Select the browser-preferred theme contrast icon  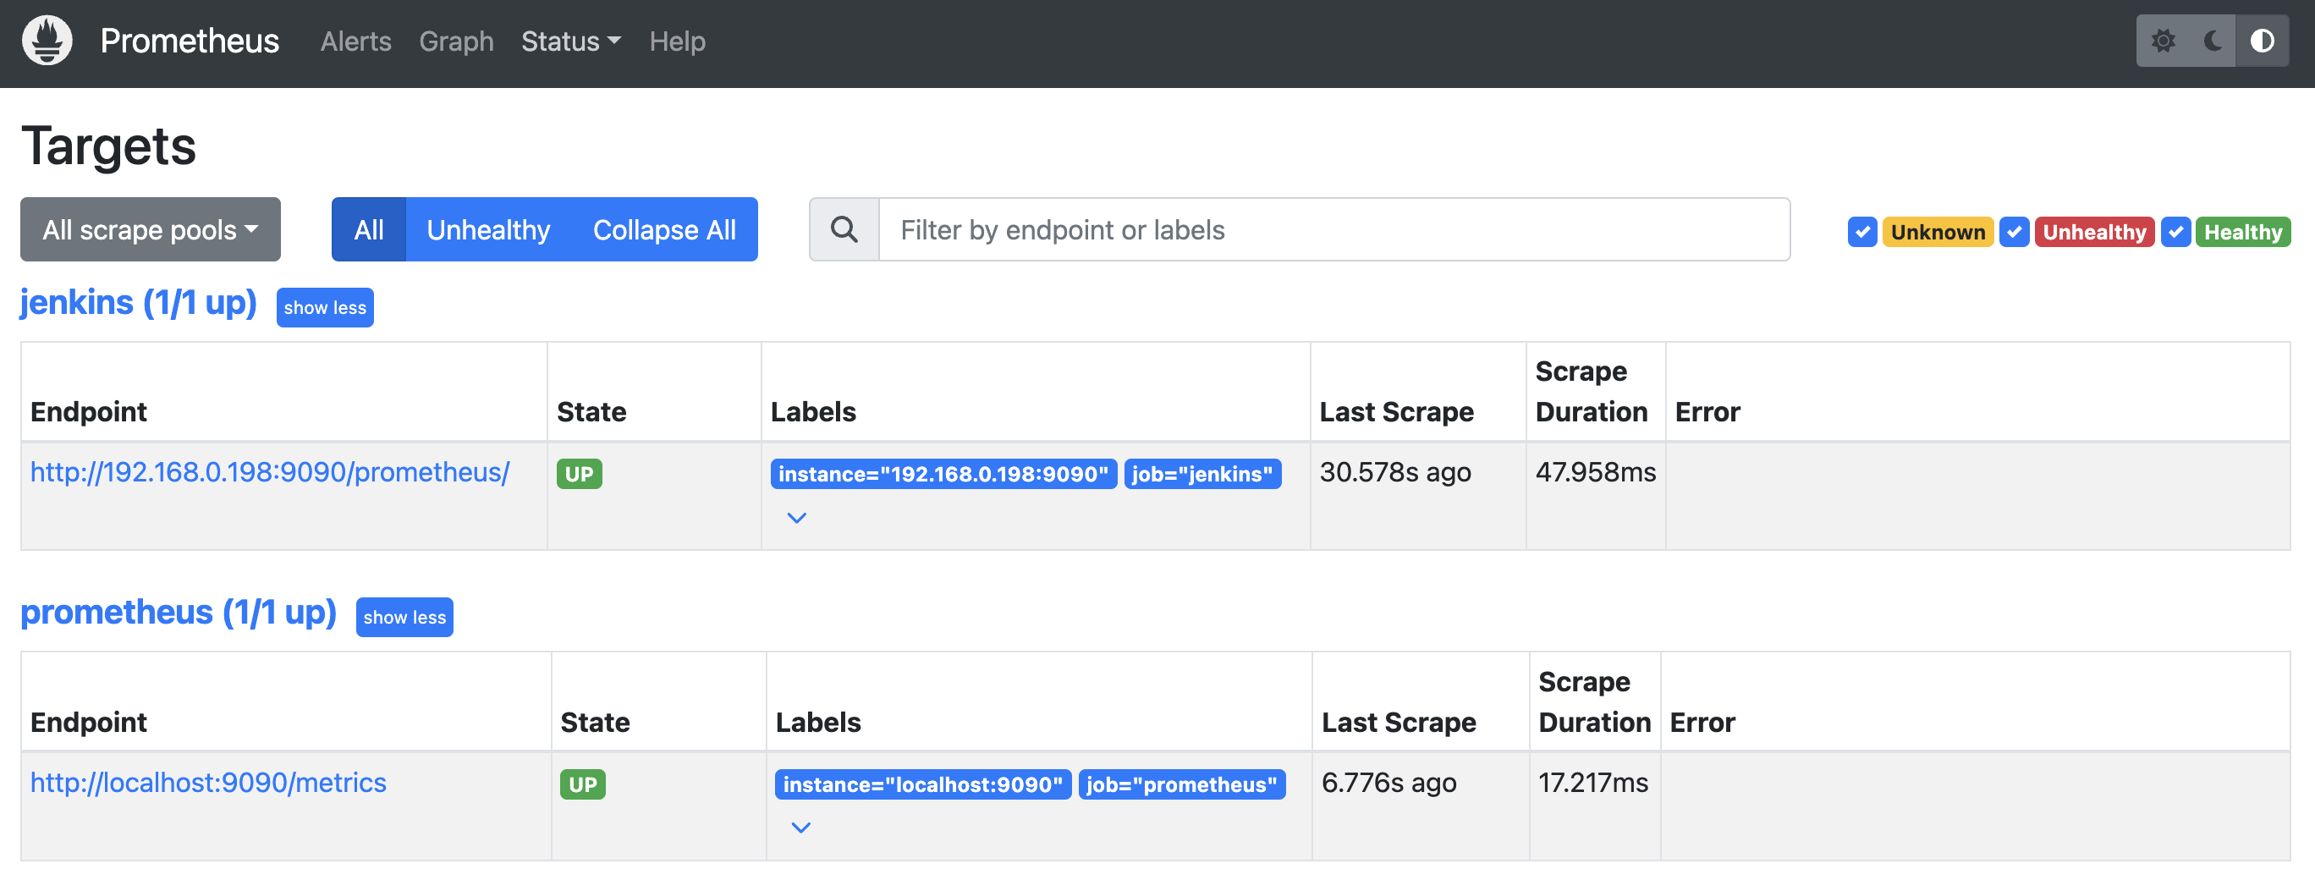[x=2262, y=41]
